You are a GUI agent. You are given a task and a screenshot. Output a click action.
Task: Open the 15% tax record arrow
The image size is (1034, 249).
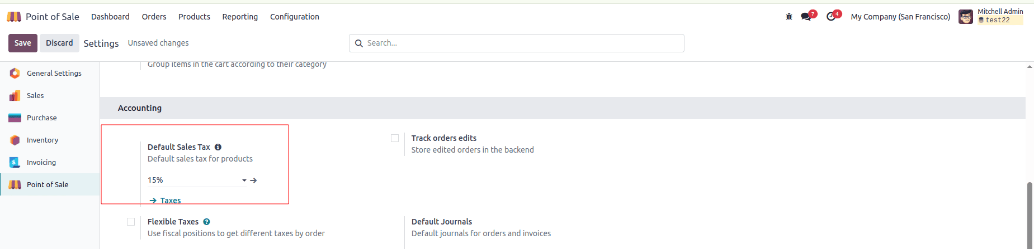[254, 180]
